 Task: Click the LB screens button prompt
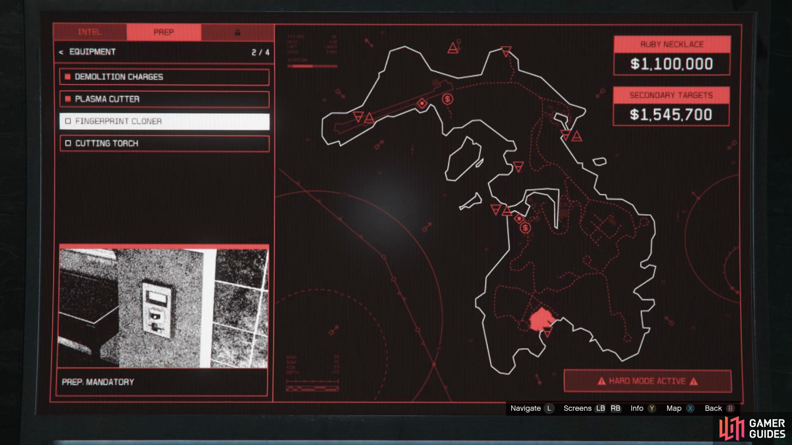coord(600,408)
